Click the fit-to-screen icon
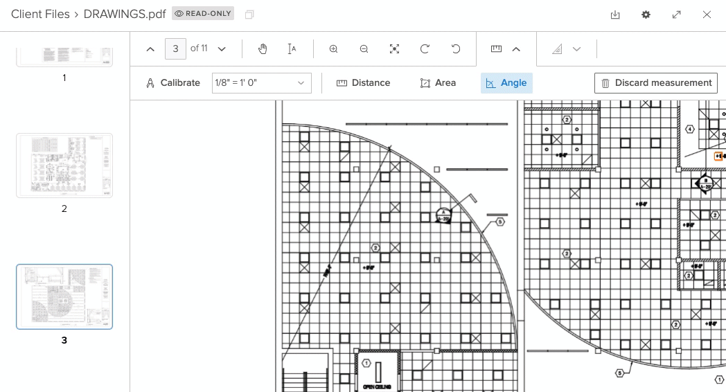The width and height of the screenshot is (726, 392). click(x=394, y=48)
